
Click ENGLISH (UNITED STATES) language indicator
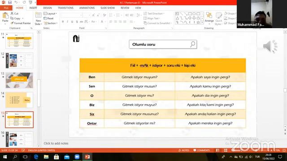[x=41, y=150]
